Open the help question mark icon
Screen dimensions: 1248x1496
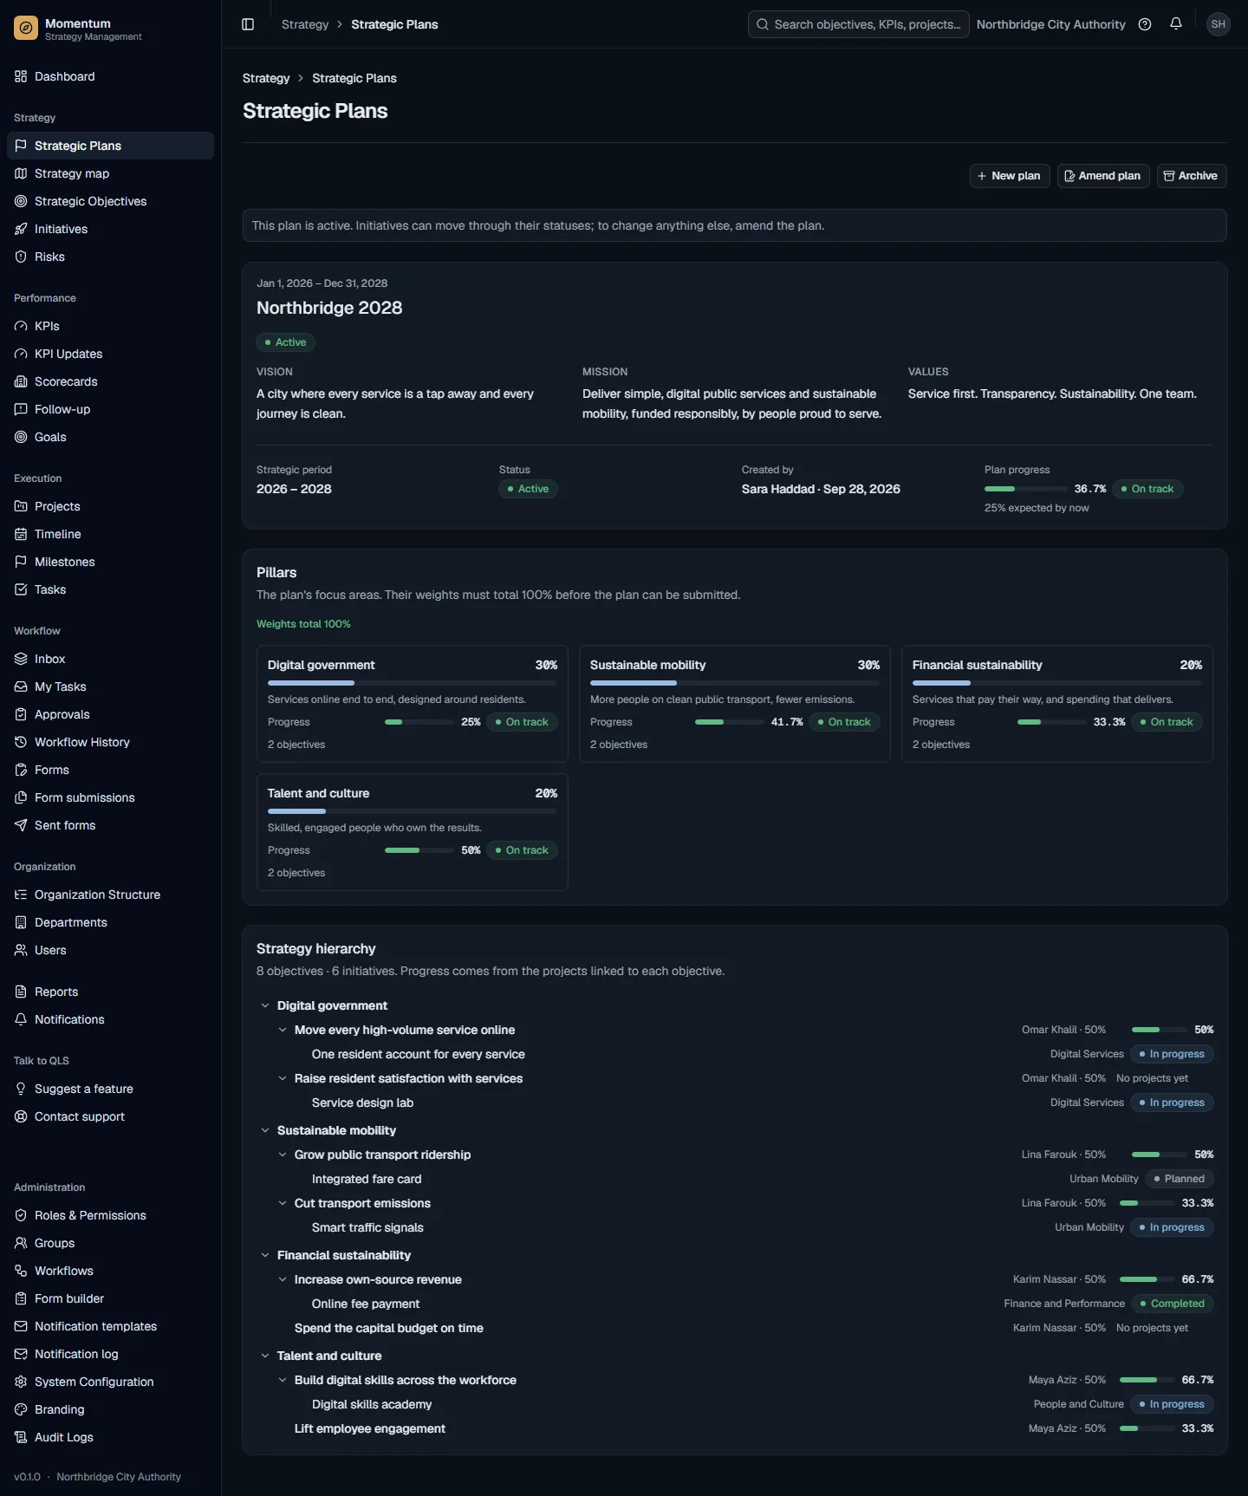tap(1145, 24)
